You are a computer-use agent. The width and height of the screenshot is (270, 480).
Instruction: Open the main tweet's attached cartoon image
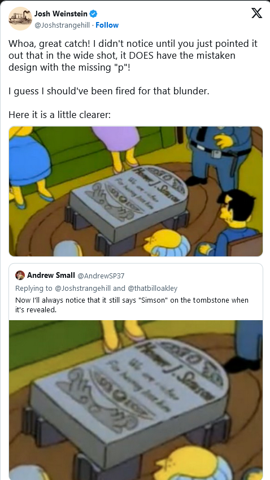pos(136,191)
